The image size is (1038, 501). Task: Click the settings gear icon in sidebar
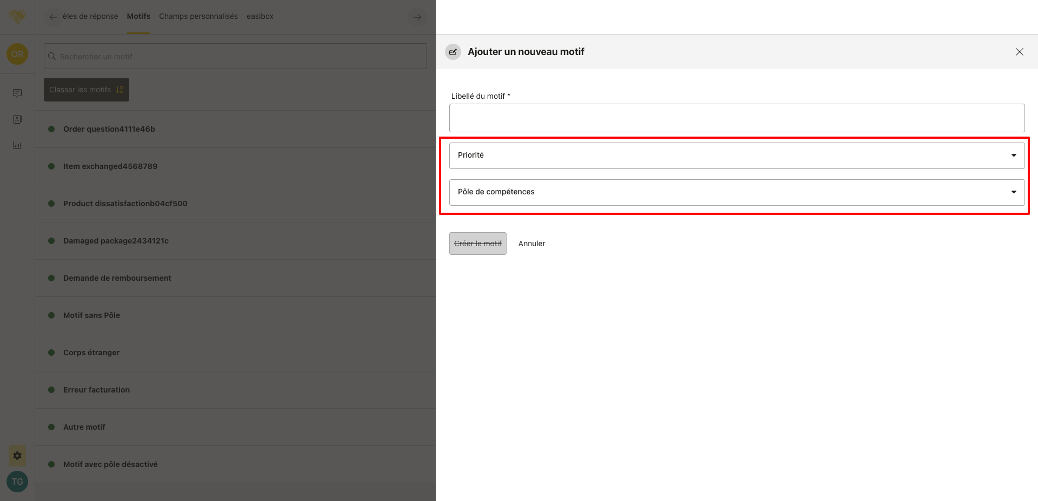(17, 456)
